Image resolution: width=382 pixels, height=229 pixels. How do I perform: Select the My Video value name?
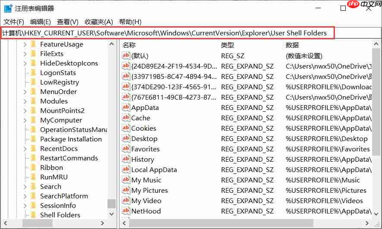(x=146, y=201)
